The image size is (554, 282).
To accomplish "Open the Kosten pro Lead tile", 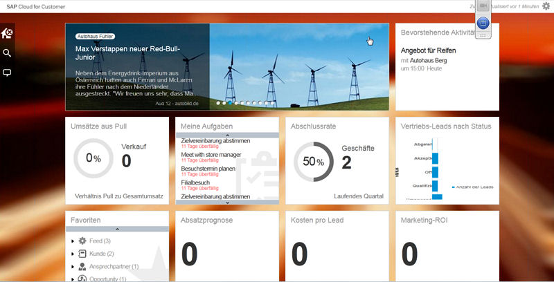I will [337, 246].
